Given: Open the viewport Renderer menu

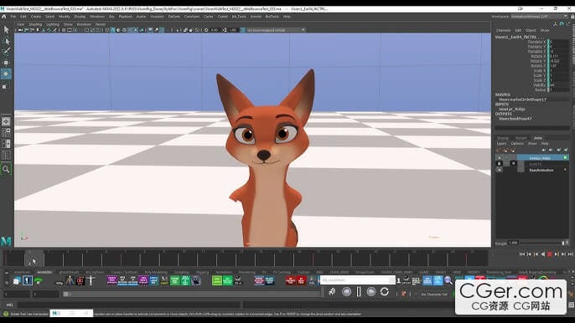Looking at the screenshot, I should (84, 24).
